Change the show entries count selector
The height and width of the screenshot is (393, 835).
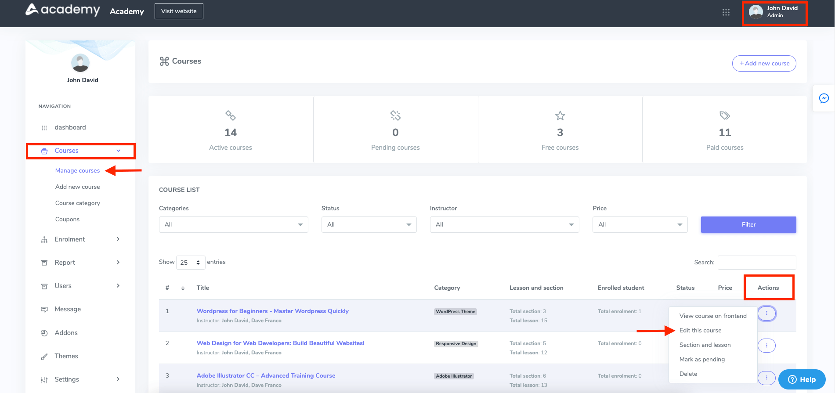click(x=190, y=263)
